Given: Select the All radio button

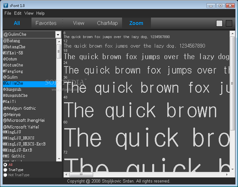Looking at the screenshot, I should point(5,165).
